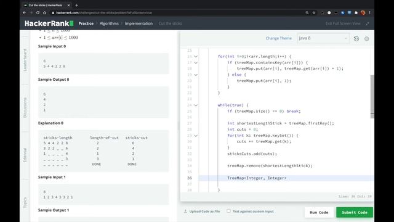Click the 1 2 3 4 3 3 2 1 sample input
This screenshot has width=394, height=222.
[x=58, y=197]
